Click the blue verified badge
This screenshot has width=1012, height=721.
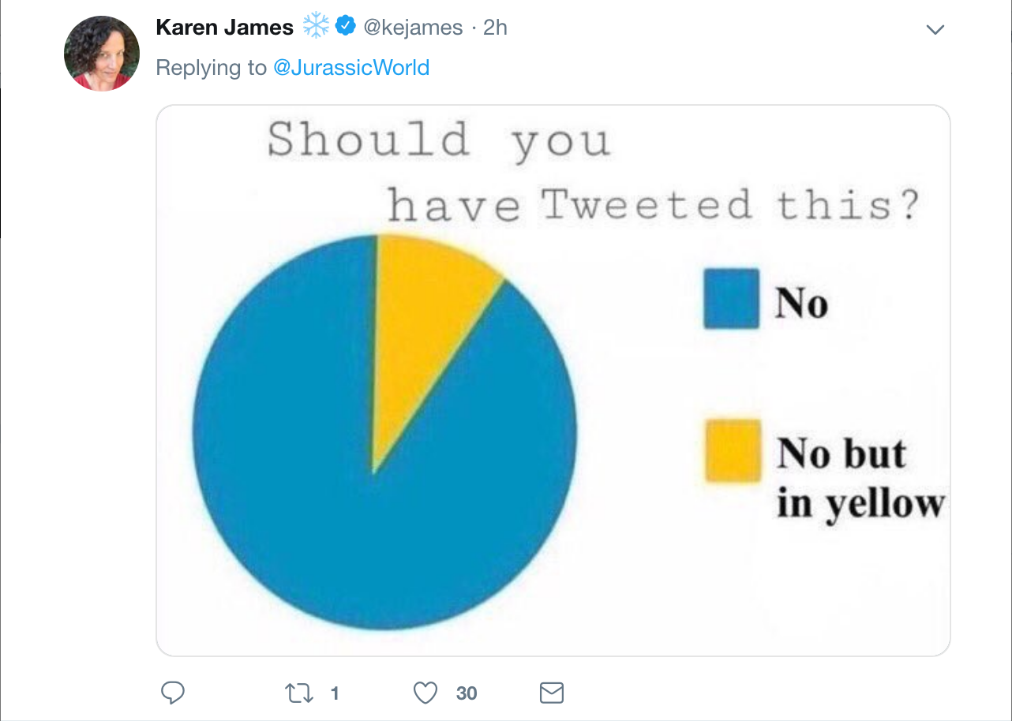[345, 27]
